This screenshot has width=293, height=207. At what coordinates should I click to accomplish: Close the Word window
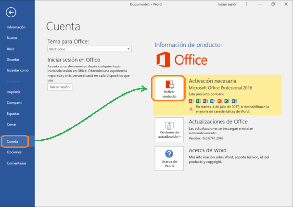[286, 4]
